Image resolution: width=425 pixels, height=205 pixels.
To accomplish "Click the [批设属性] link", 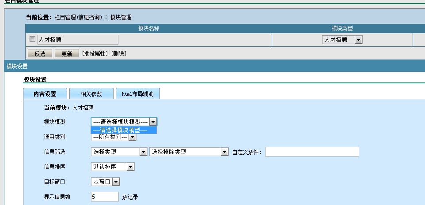I will pyautogui.click(x=95, y=53).
